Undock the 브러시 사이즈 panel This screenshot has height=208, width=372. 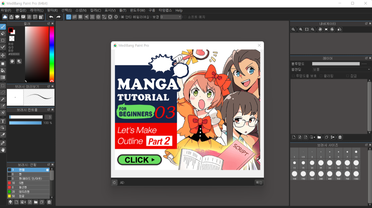(x=366, y=145)
